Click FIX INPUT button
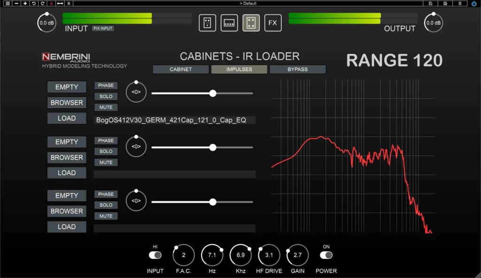Viewport: 481px width, 278px height. 103,29
